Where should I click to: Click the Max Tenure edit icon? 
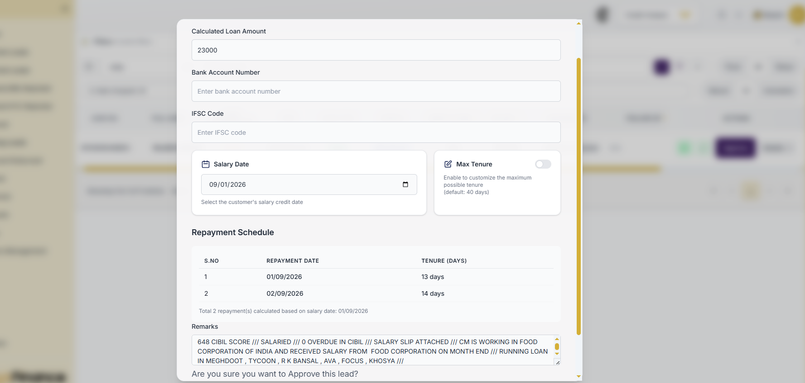pyautogui.click(x=448, y=164)
